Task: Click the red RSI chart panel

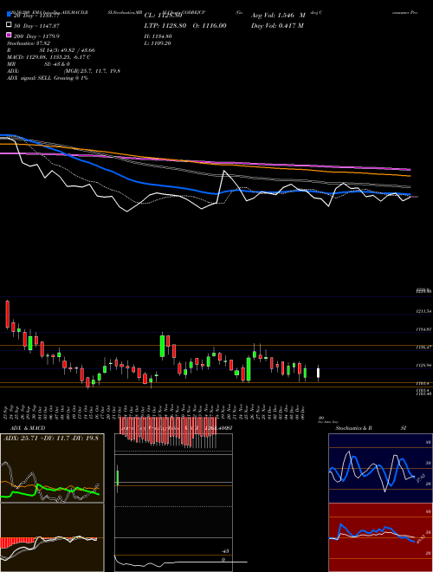Action: pyautogui.click(x=380, y=537)
